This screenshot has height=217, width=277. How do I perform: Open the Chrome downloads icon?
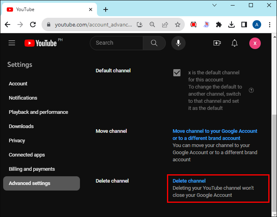coord(231,25)
